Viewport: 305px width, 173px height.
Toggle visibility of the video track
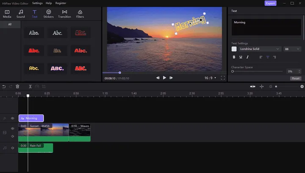[x=13, y=129]
